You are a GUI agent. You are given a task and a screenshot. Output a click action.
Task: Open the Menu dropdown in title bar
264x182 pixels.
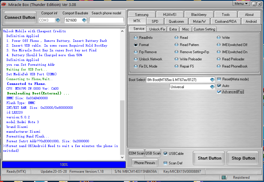(241, 4)
